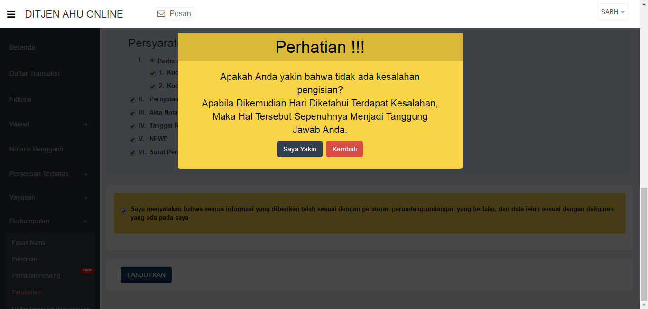Go to Daftar Transaksi in sidebar
The width and height of the screenshot is (648, 309).
point(34,73)
